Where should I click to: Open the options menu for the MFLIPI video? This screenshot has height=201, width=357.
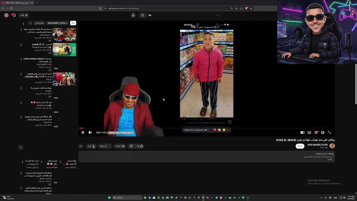21,74
